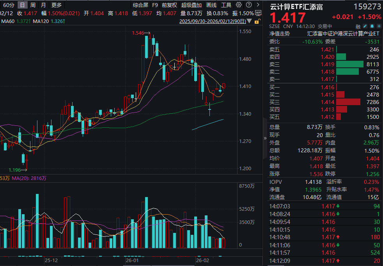
Task: Toggle the orange padlock icon
Action: (x=257, y=22)
